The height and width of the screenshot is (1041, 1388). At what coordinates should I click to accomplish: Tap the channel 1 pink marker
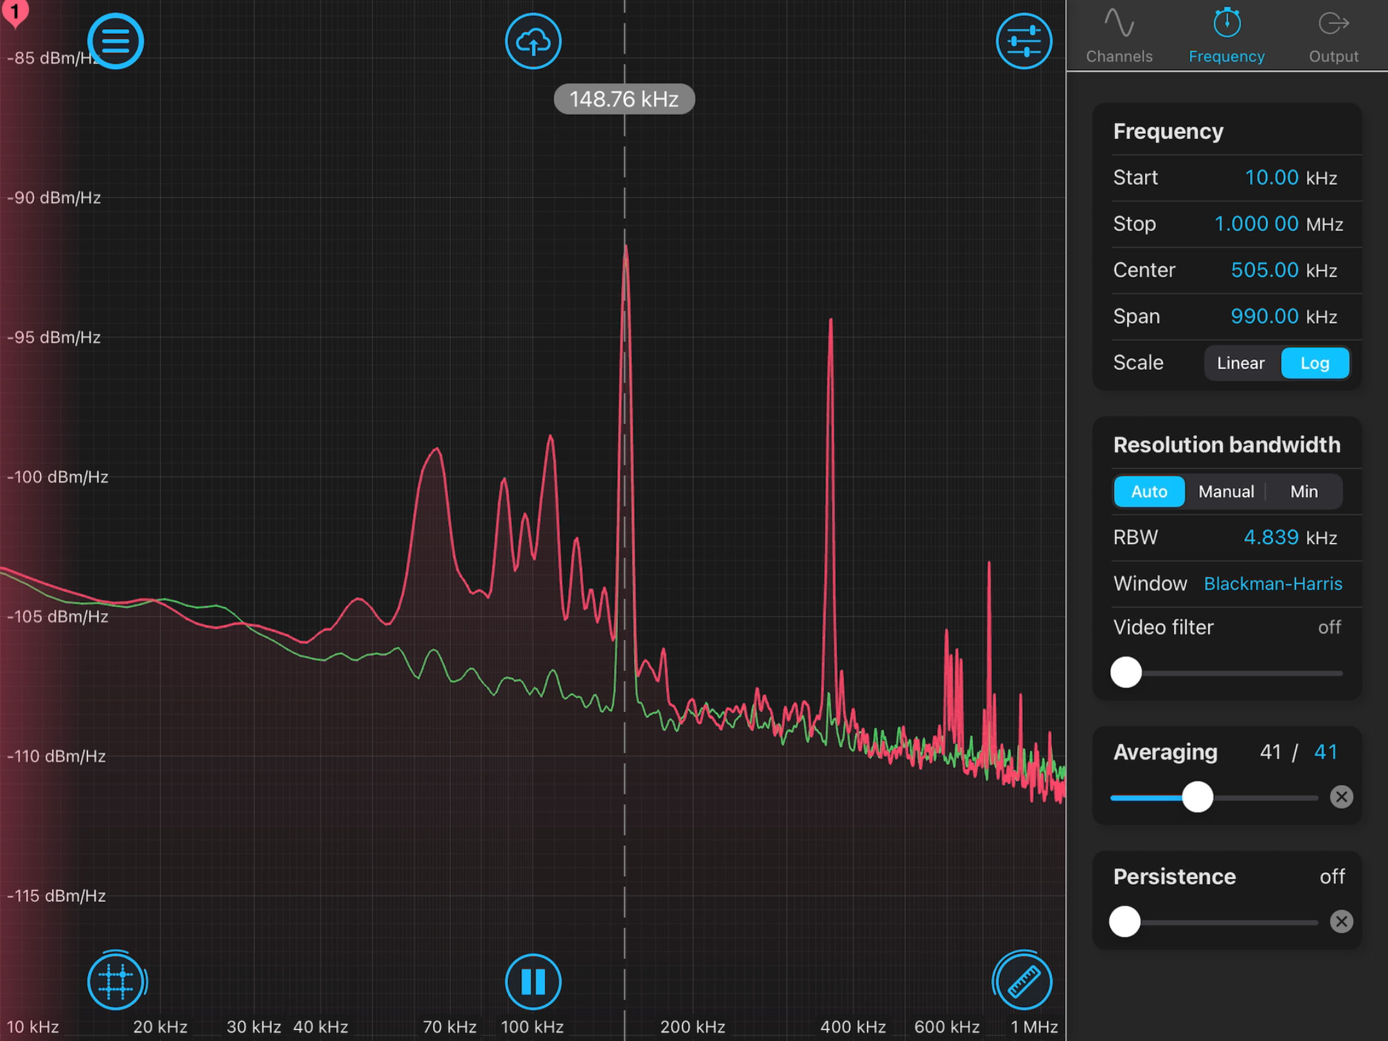pos(14,12)
